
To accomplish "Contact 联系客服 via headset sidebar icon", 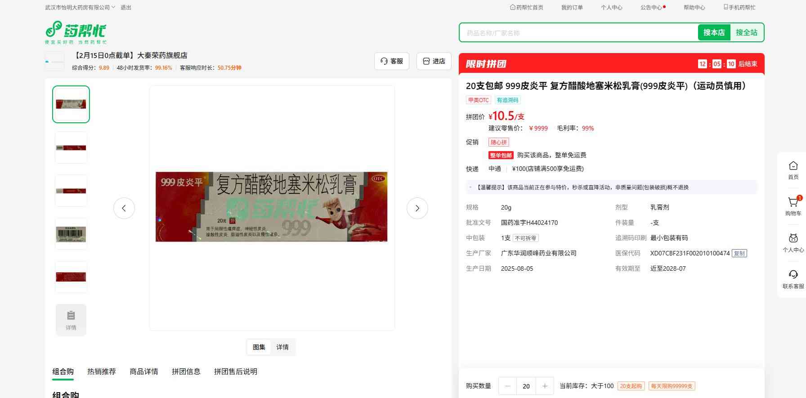I will 793,278.
